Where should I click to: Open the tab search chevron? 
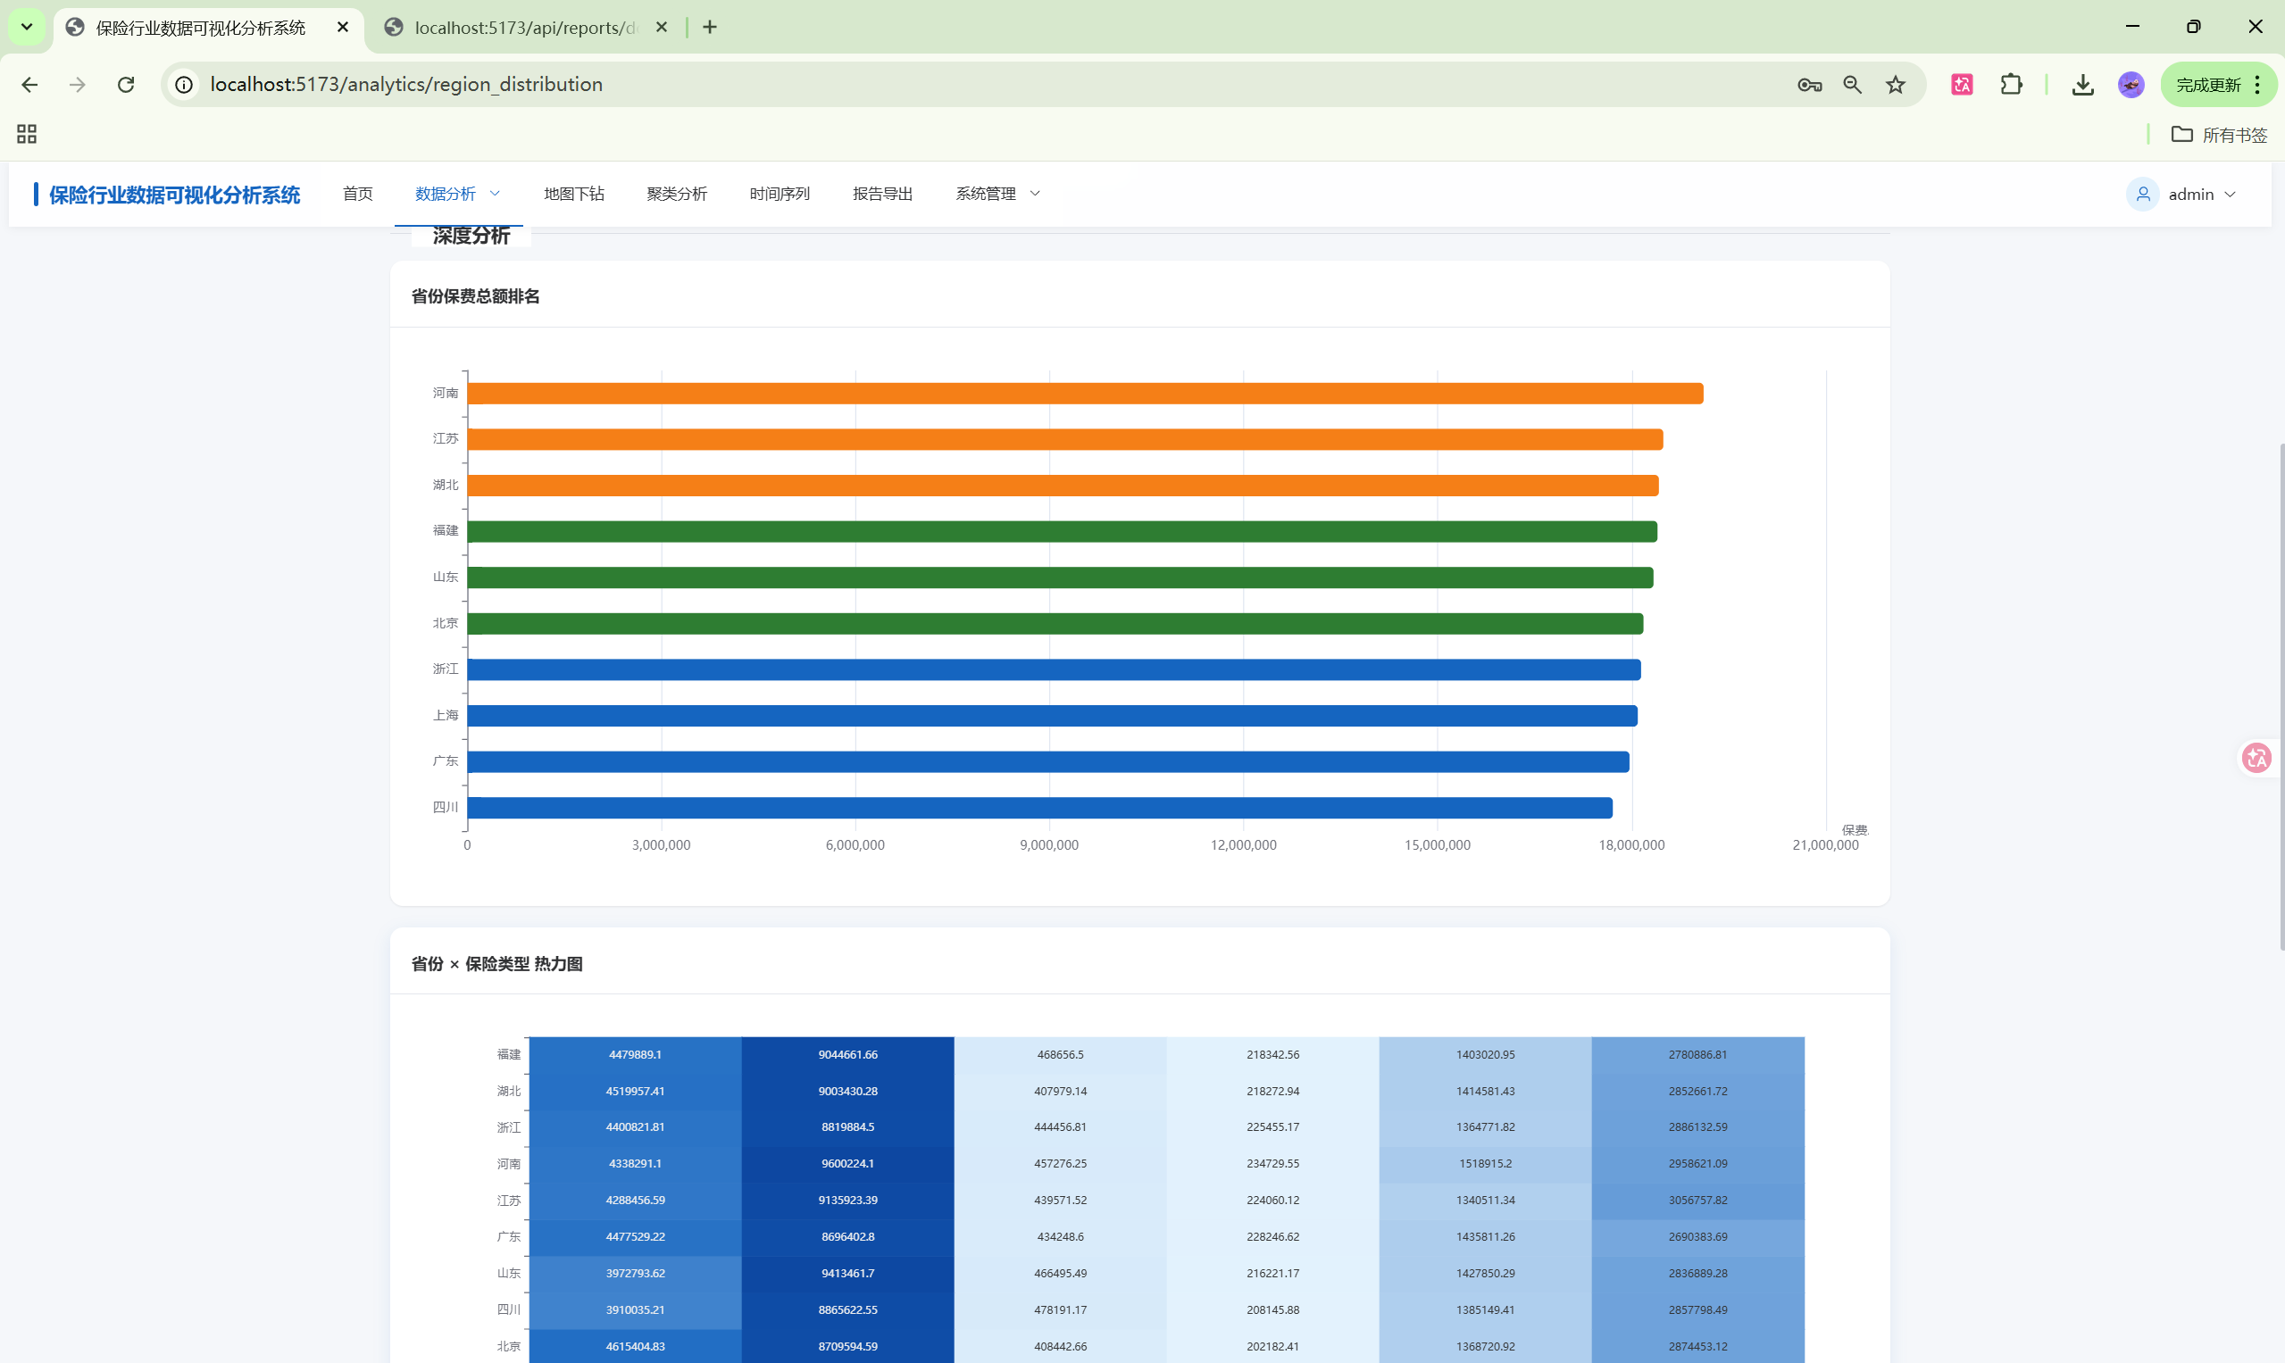27,27
